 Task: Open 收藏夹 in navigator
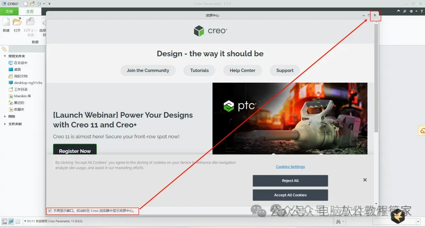click(x=17, y=109)
